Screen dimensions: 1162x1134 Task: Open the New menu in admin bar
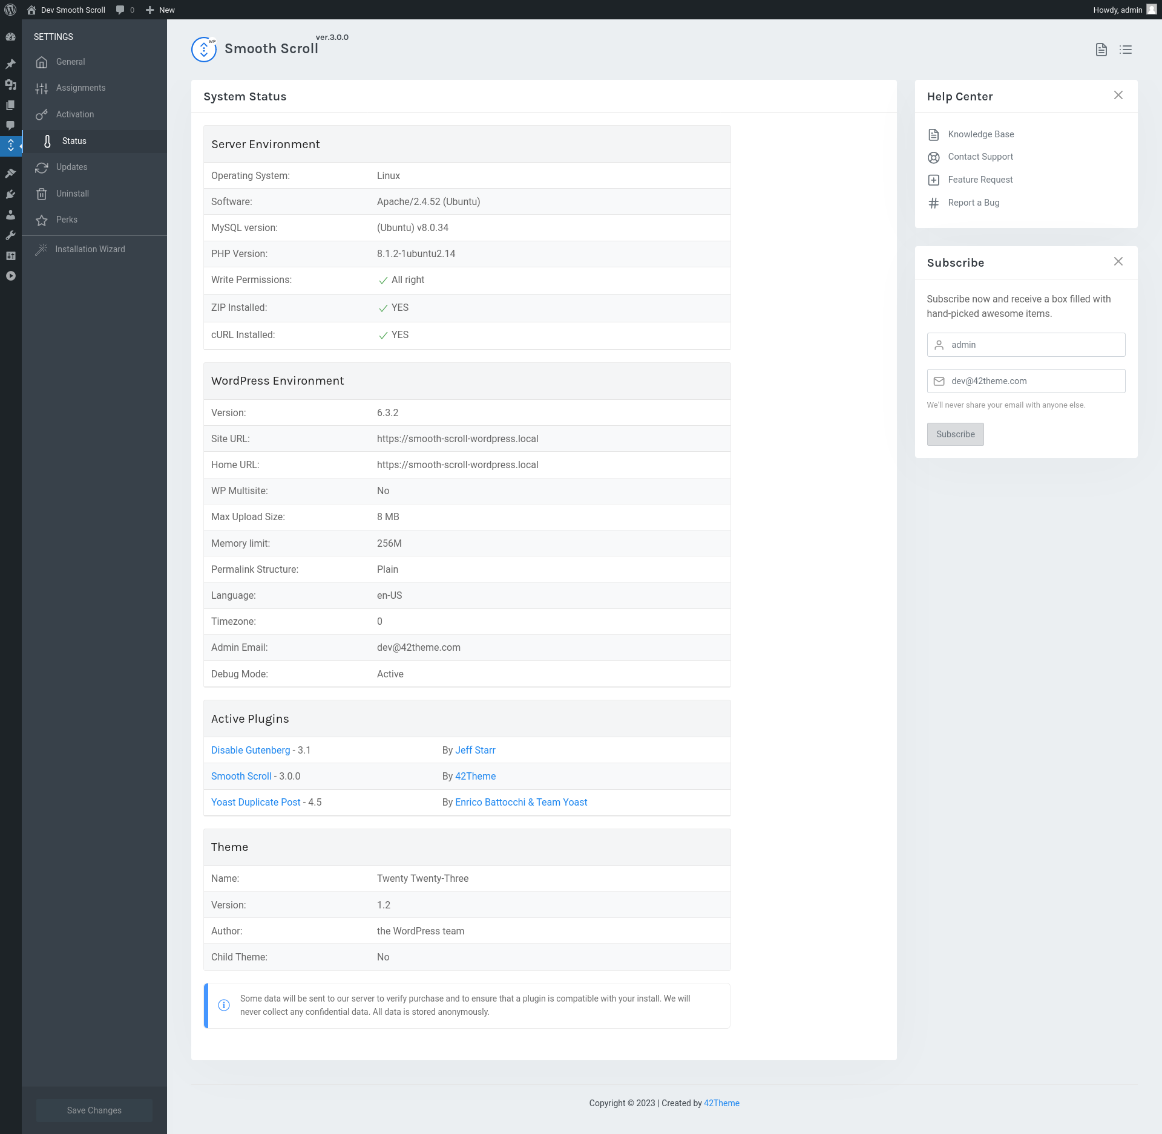[160, 10]
